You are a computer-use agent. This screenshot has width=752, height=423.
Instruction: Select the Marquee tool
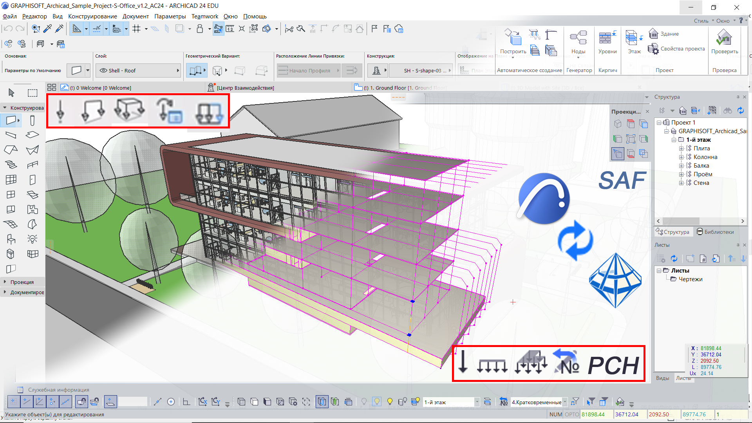coord(33,93)
